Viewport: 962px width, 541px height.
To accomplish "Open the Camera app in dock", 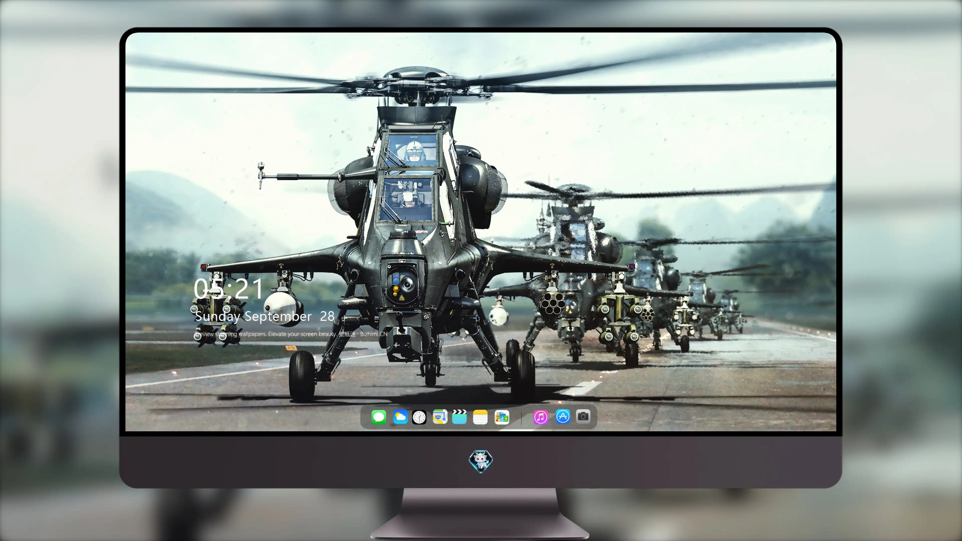I will click(x=583, y=416).
